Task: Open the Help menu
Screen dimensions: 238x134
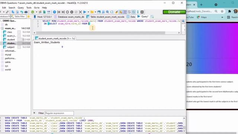Action: pos(44,7)
